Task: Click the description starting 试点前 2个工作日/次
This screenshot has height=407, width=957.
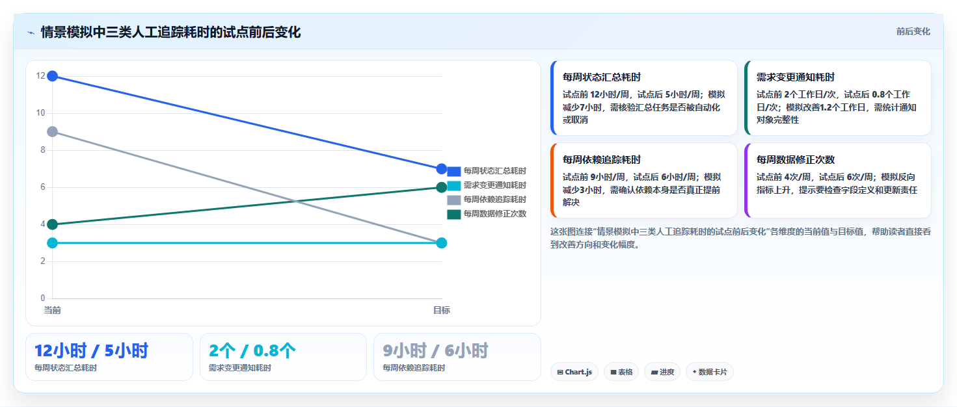Action: pyautogui.click(x=837, y=107)
